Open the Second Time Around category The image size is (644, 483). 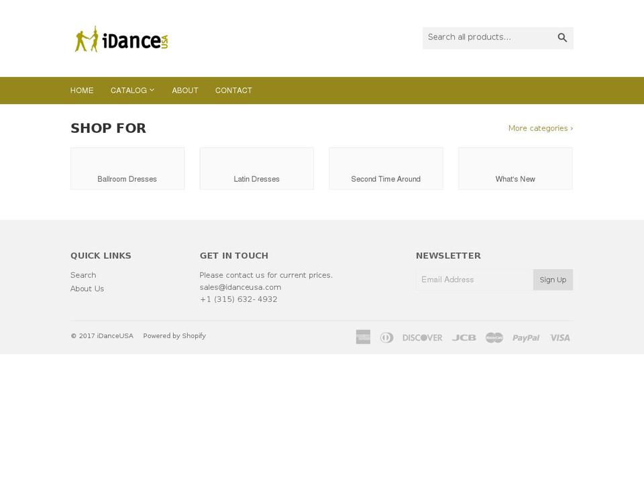point(386,168)
